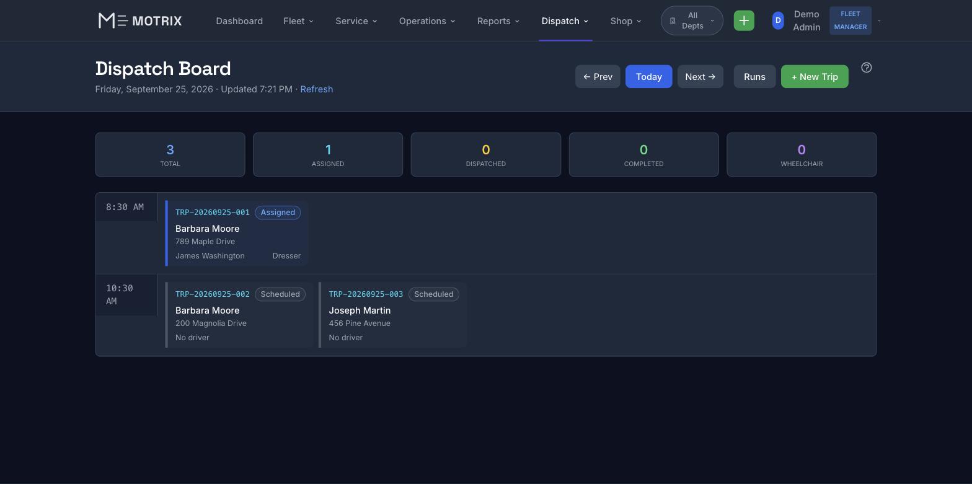This screenshot has height=484, width=972.
Task: Open trip TRP-20260925-003 link
Action: [366, 294]
